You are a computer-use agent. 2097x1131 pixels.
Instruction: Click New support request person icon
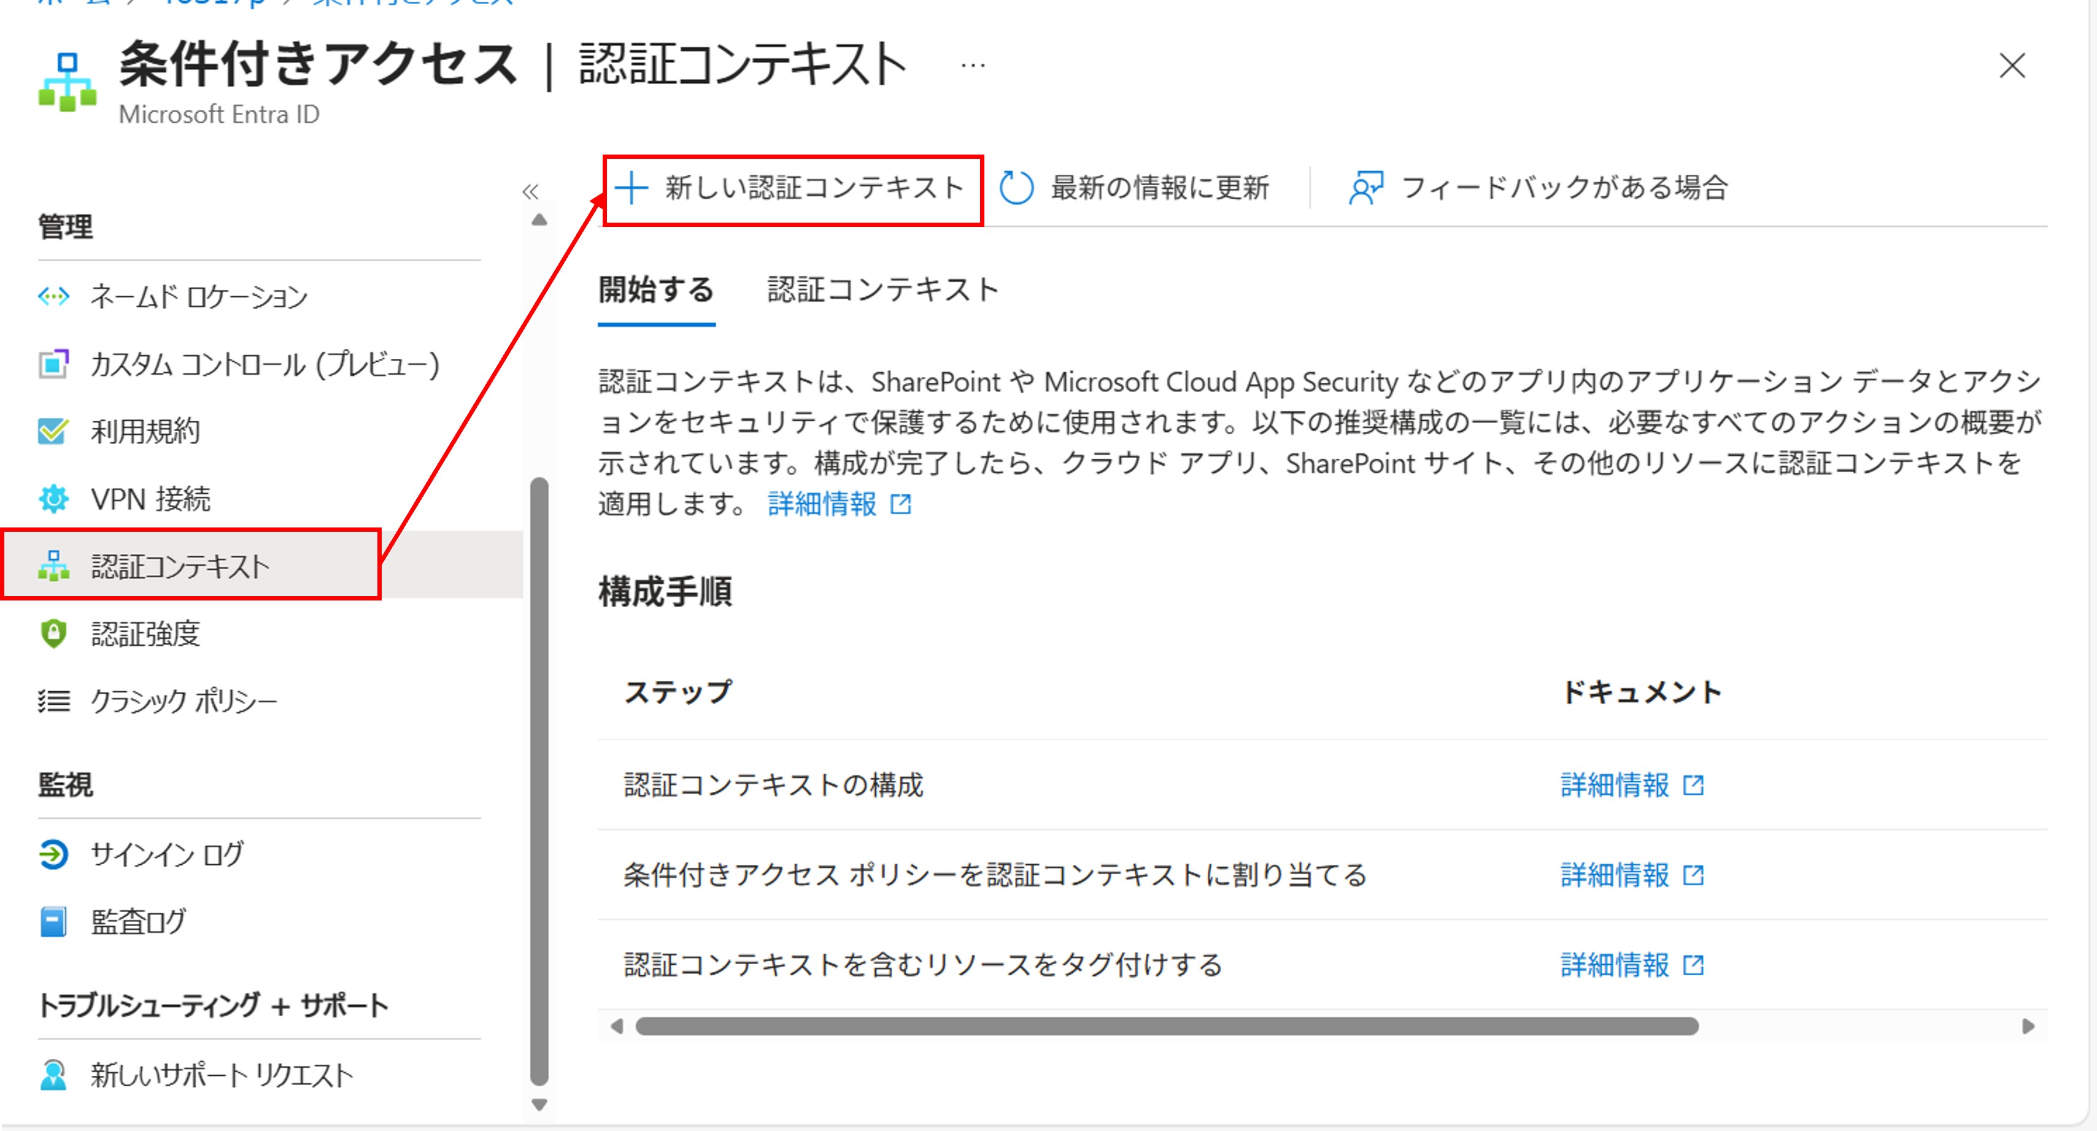pyautogui.click(x=54, y=1075)
